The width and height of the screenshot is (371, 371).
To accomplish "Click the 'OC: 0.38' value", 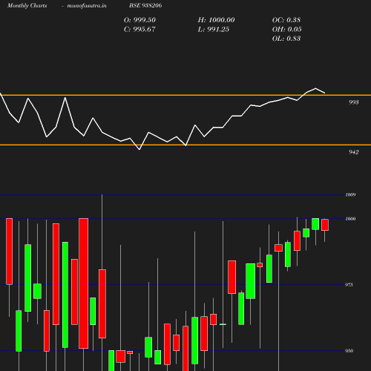I will (x=286, y=20).
